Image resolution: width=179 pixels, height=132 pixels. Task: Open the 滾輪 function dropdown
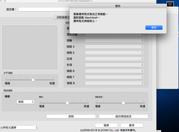pyautogui.click(x=114, y=41)
